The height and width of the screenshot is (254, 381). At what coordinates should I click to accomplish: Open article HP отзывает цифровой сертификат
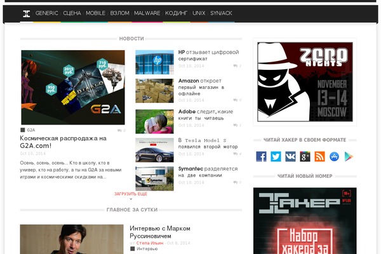pos(208,55)
